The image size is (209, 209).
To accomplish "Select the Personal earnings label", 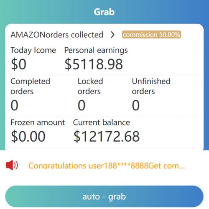I will point(96,50).
